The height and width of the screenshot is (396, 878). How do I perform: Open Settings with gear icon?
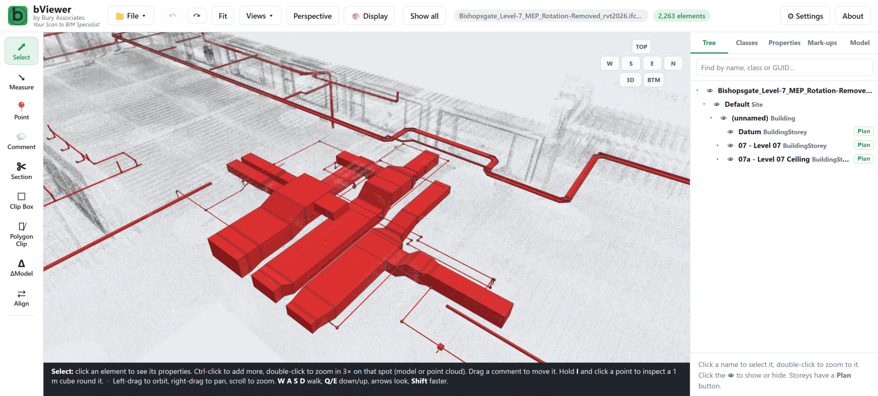click(x=805, y=16)
